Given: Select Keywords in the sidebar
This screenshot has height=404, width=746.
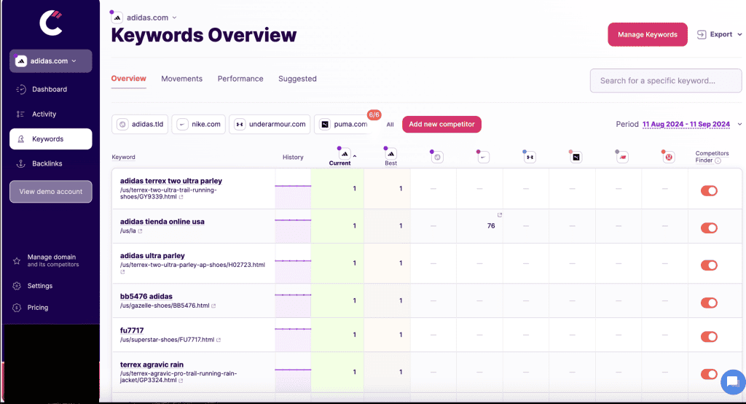Looking at the screenshot, I should (50, 139).
